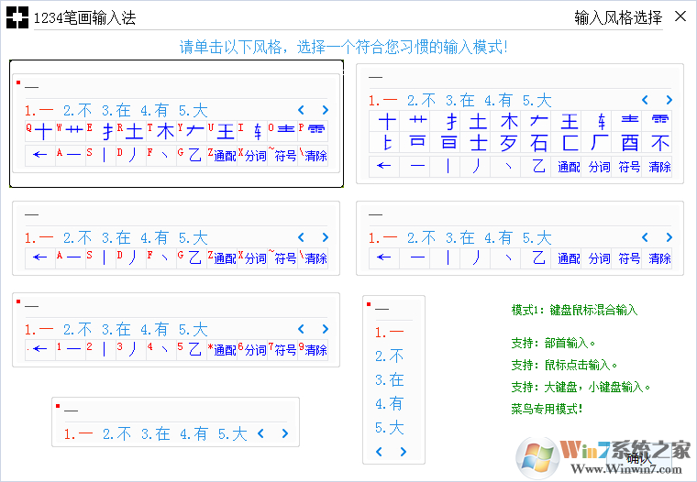Click the 4-labeled 丶 stroke key

tap(161, 349)
